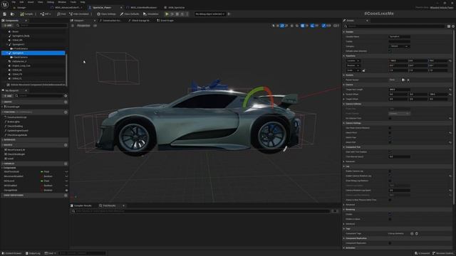456x256 pixels.
Task: Toggle Hidden in Game checkbox
Action: [390, 219]
